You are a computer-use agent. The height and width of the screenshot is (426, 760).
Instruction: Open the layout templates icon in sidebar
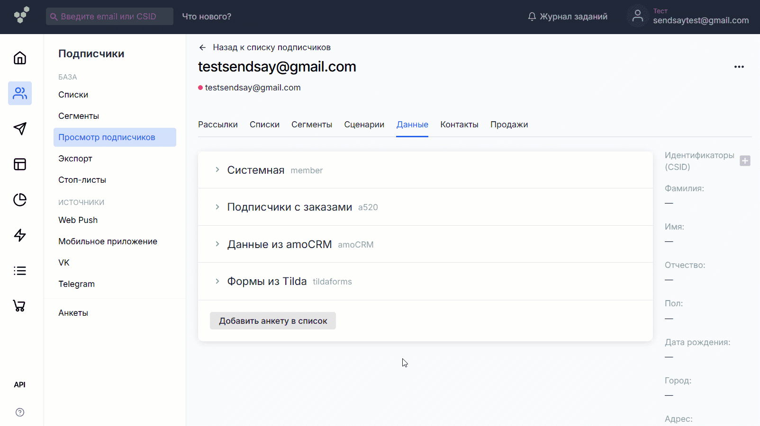pyautogui.click(x=20, y=164)
